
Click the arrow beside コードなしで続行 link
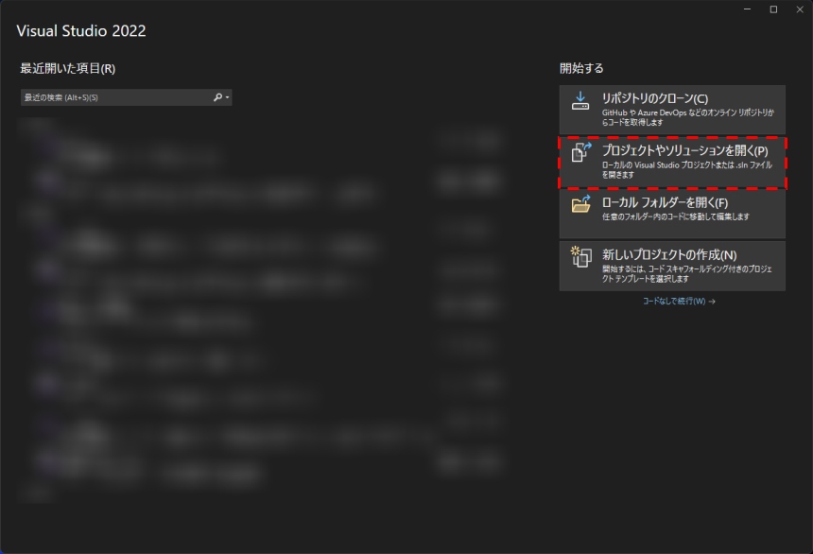point(712,302)
